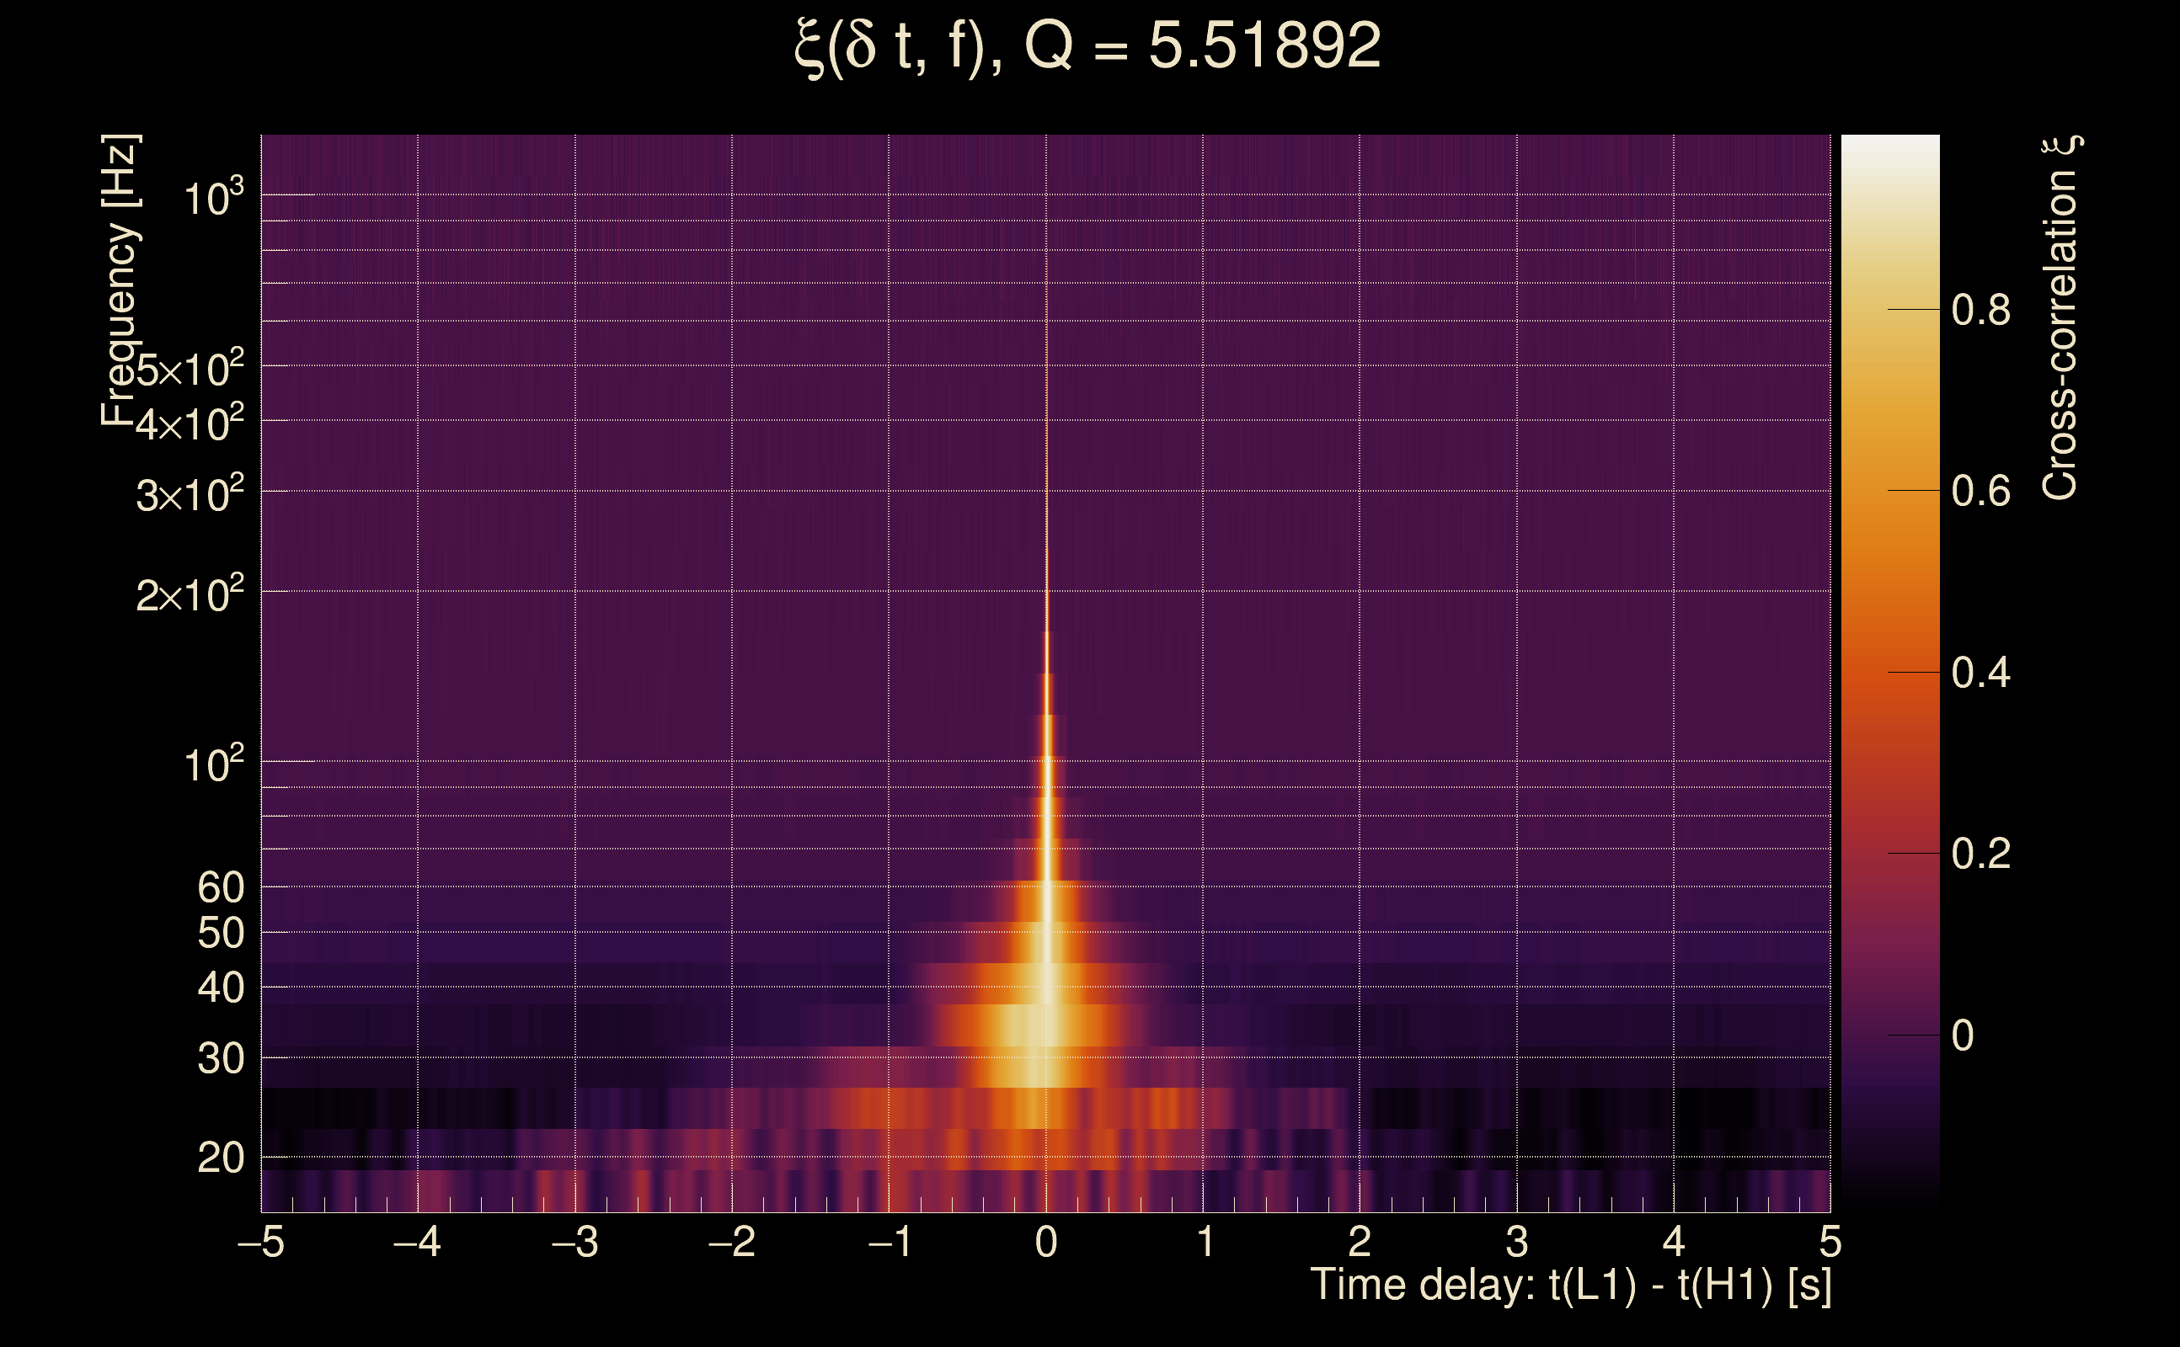Click the 20 Hz tick label
Viewport: 2180px width, 1347px height.
[220, 1158]
